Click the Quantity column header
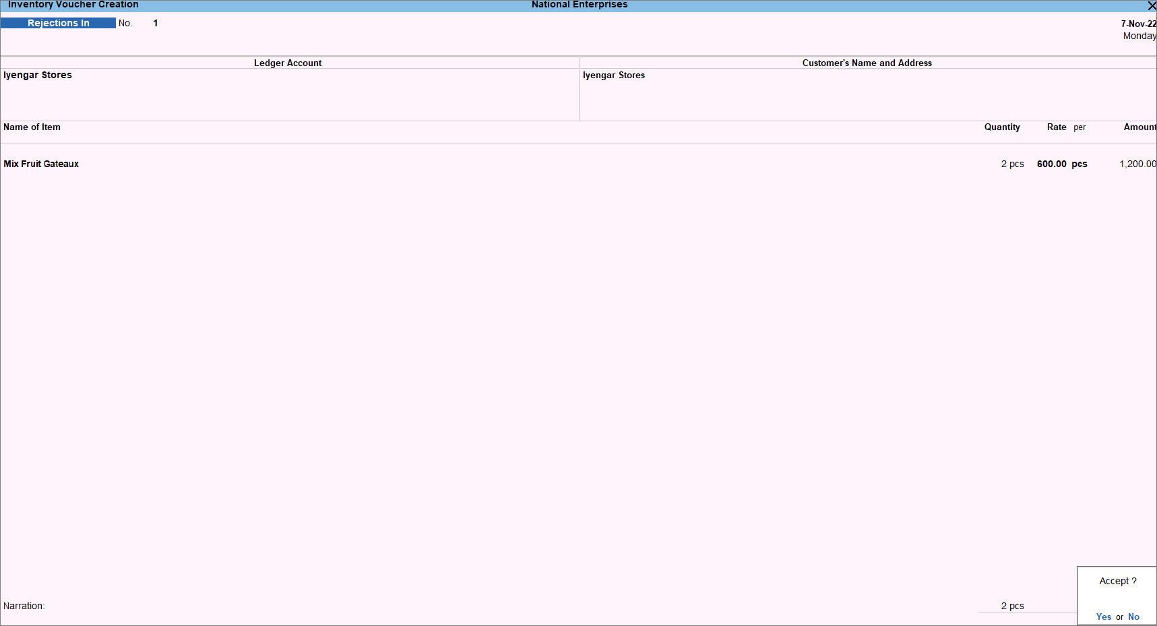This screenshot has width=1157, height=626. pyautogui.click(x=1002, y=127)
